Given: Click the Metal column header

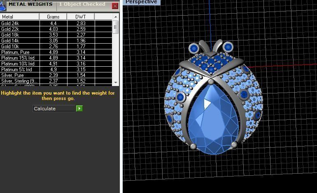Looking at the screenshot, I should click(x=20, y=17).
